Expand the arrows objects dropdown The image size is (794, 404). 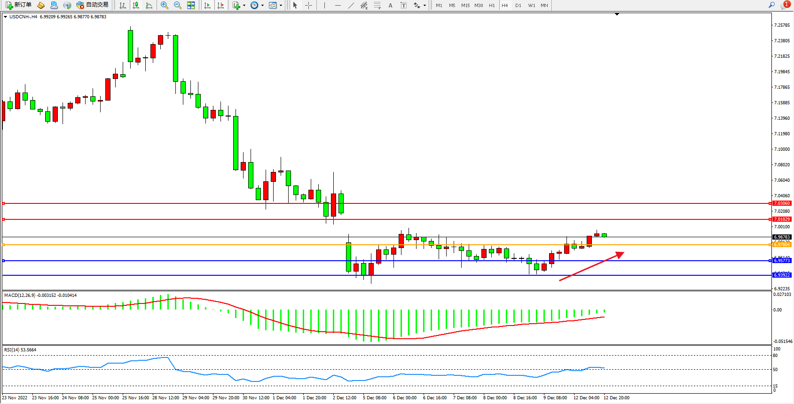click(425, 6)
